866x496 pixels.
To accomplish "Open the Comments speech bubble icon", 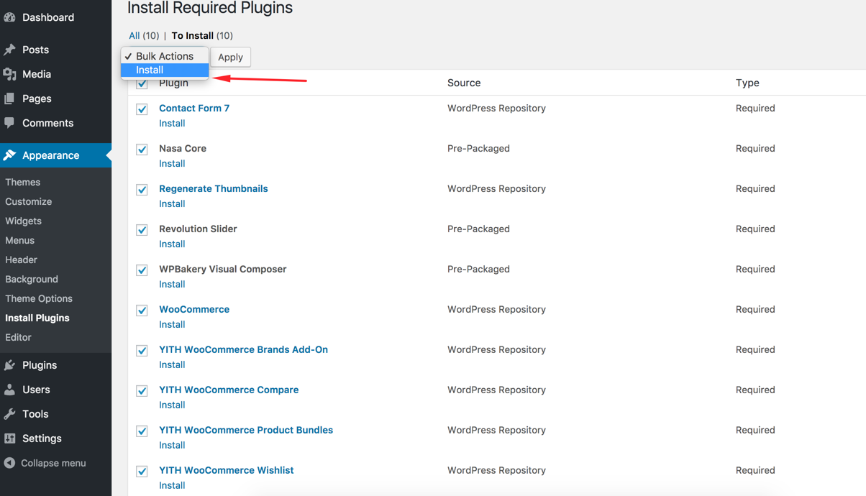I will coord(10,123).
